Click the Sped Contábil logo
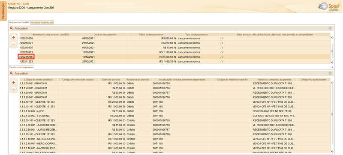Image resolution: width=343 pixels, height=155 pixels. pos(328,7)
